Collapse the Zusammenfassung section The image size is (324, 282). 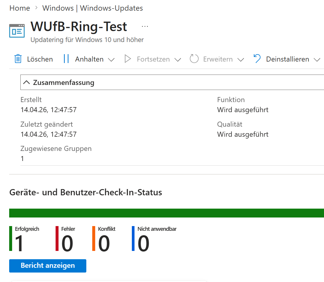(27, 82)
